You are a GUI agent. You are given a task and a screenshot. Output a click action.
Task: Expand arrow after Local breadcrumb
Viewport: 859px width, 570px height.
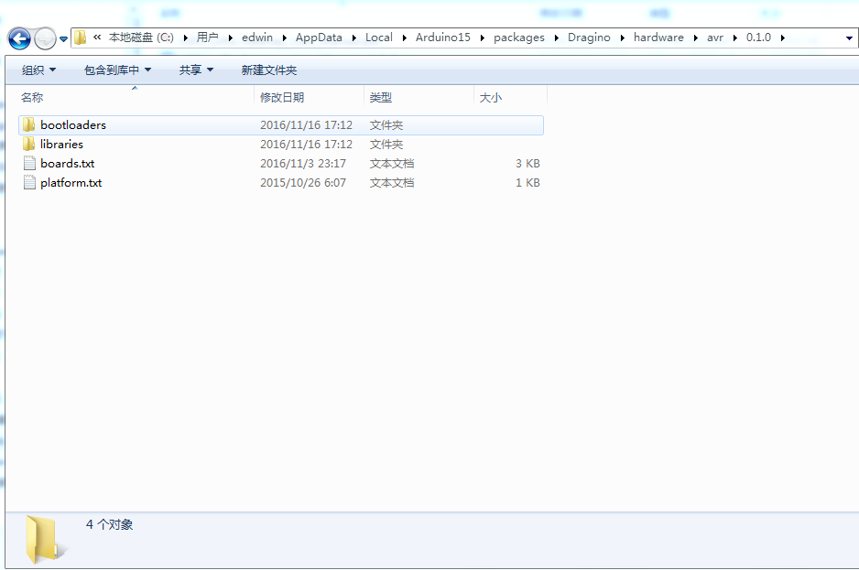pos(404,38)
